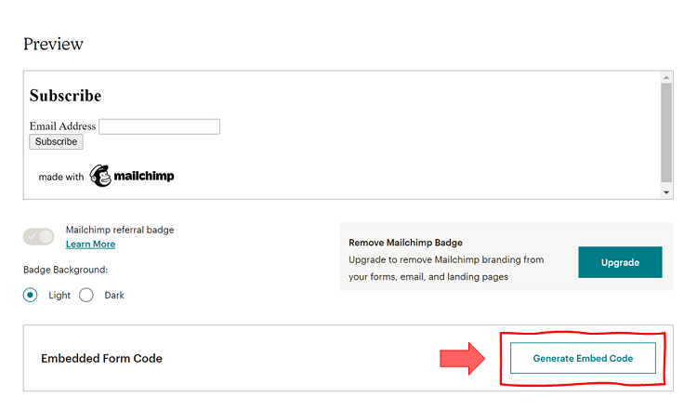Select the Light badge background option

(x=31, y=295)
